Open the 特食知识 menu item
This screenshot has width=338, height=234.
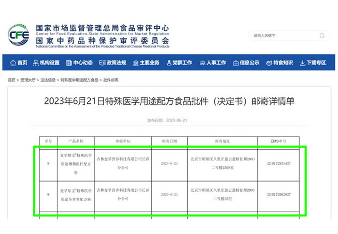[279, 63]
